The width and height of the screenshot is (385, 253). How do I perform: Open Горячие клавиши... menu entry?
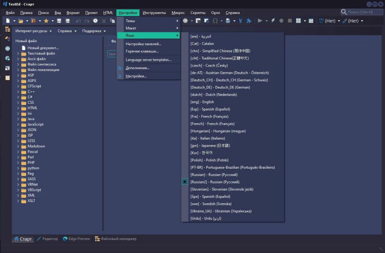tap(149, 51)
